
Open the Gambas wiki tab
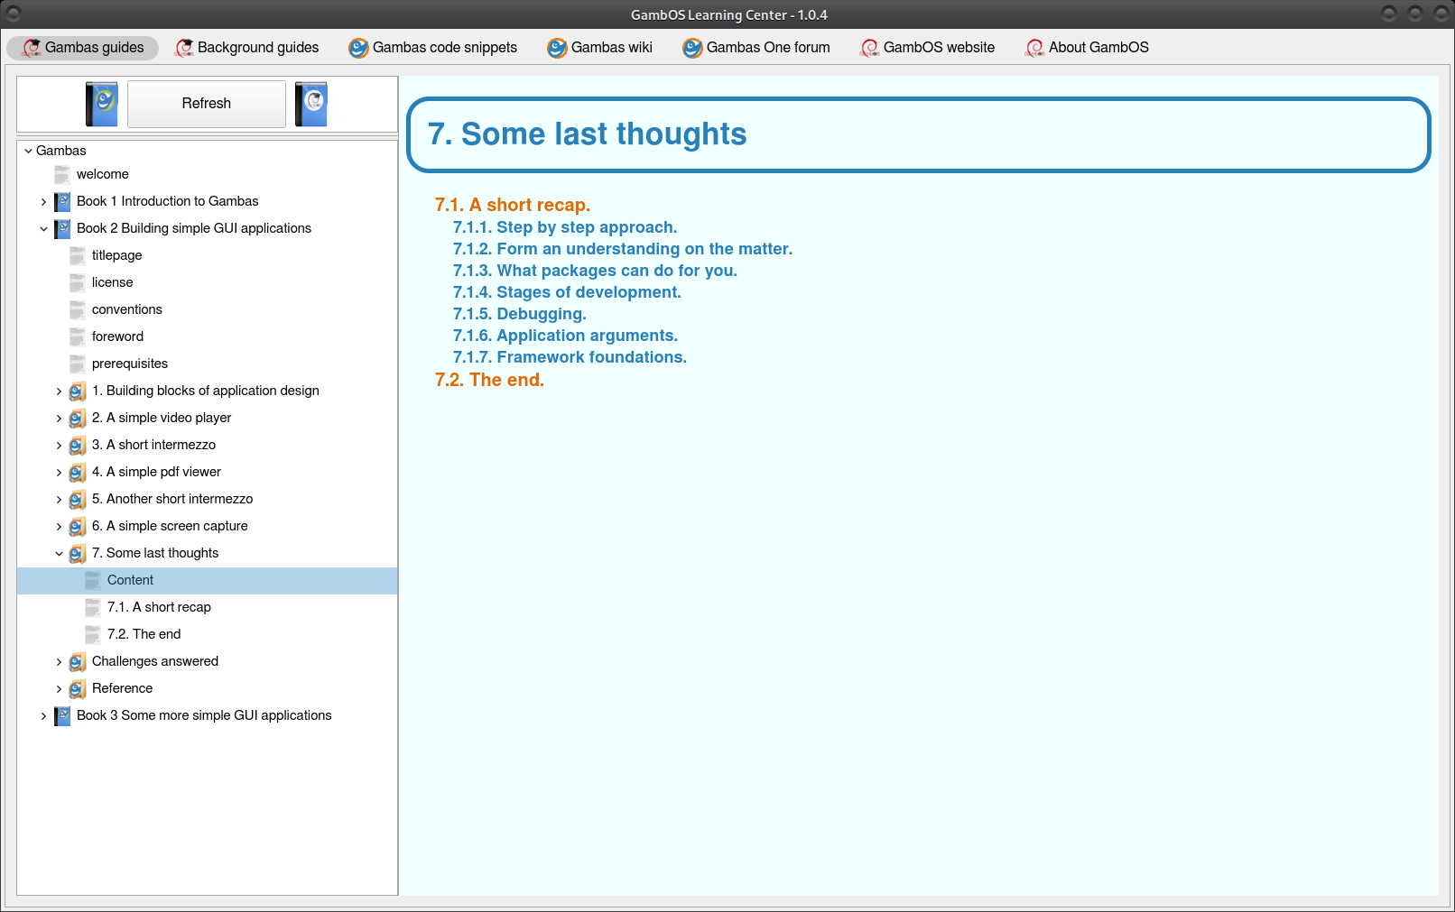599,48
